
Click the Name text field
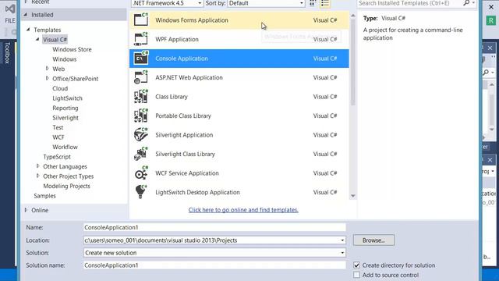point(214,227)
